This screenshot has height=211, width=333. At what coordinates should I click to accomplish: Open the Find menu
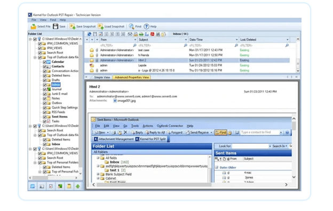pos(53,20)
